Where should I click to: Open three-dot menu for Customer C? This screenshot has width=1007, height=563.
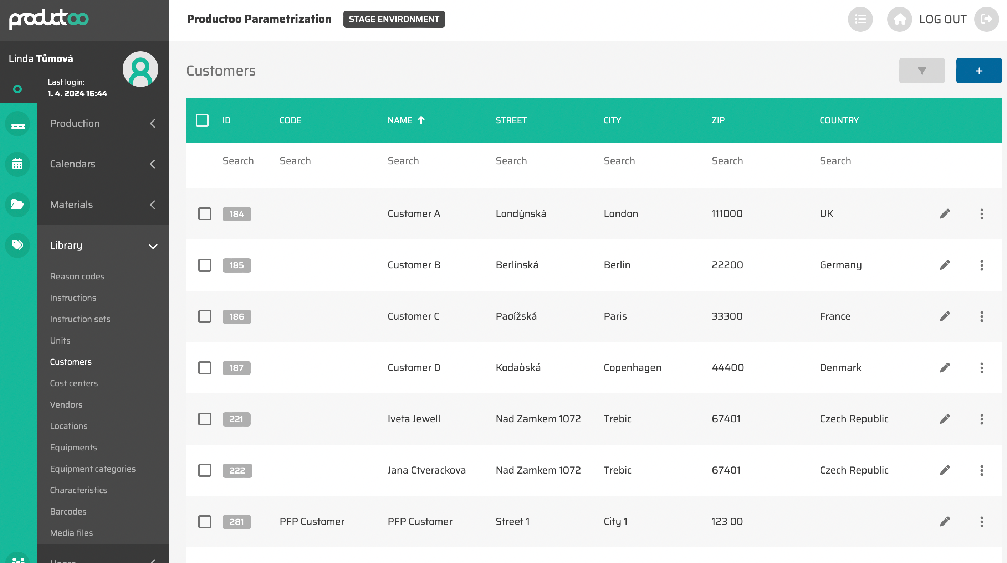pos(981,316)
